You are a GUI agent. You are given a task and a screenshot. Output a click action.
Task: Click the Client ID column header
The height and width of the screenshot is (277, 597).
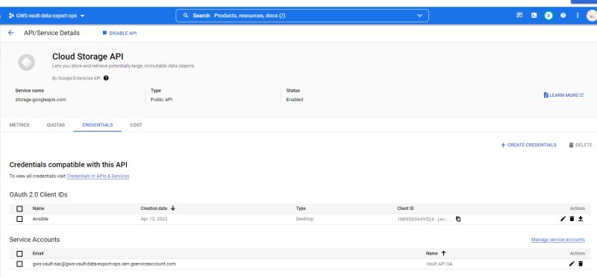tap(405, 208)
